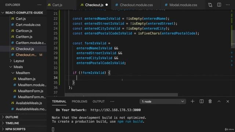The height and width of the screenshot is (132, 235).
Task: Open CartIcon.js file
Action: (24, 31)
